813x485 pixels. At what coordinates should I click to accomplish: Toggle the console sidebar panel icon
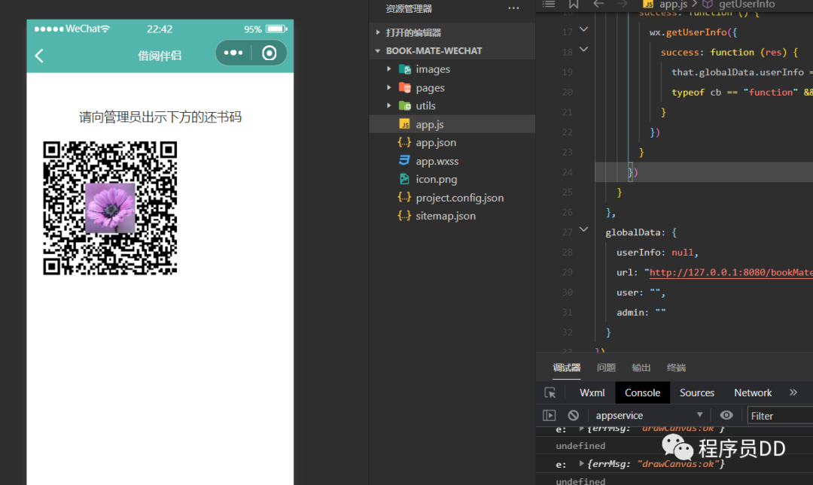point(549,416)
